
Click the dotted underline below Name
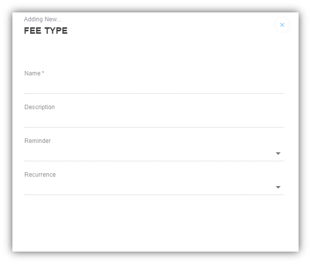154,93
